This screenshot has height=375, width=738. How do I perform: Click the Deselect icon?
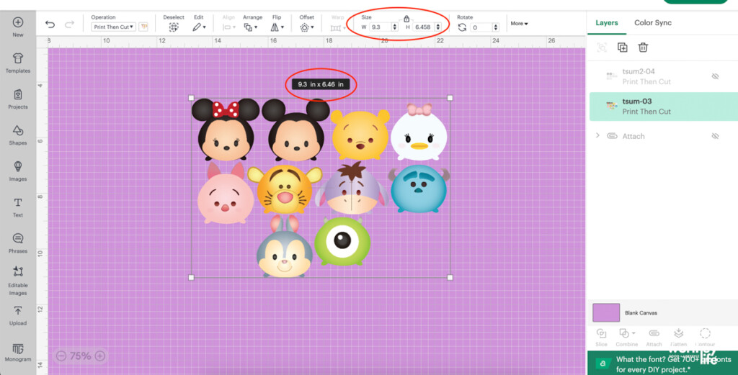[x=174, y=27]
